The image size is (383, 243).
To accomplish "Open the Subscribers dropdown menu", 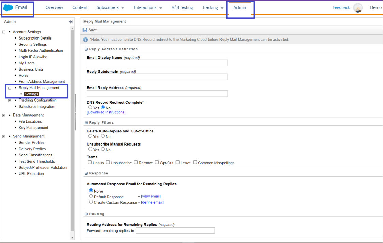I will [x=110, y=7].
